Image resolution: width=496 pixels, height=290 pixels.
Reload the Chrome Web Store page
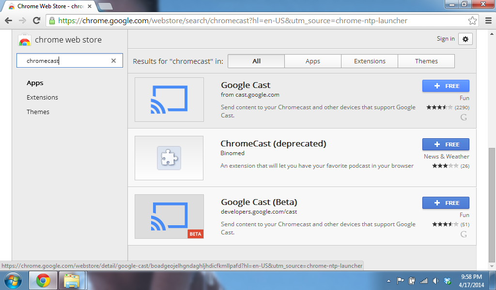37,20
